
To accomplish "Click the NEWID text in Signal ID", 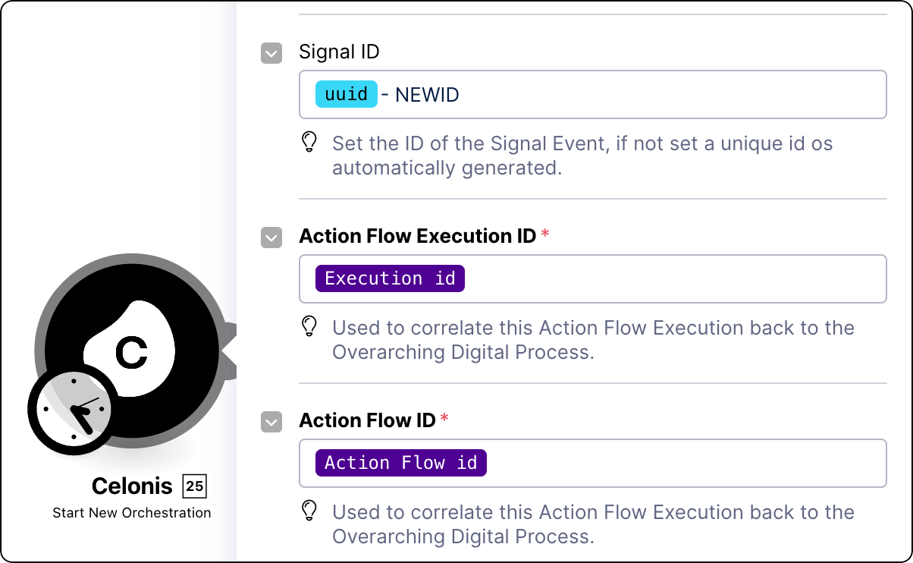I will coord(427,95).
